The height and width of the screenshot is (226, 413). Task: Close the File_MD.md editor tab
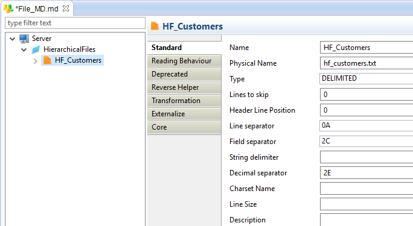pyautogui.click(x=66, y=8)
